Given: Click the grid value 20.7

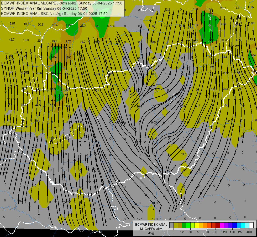Looking at the screenshot, I should coord(223,8).
